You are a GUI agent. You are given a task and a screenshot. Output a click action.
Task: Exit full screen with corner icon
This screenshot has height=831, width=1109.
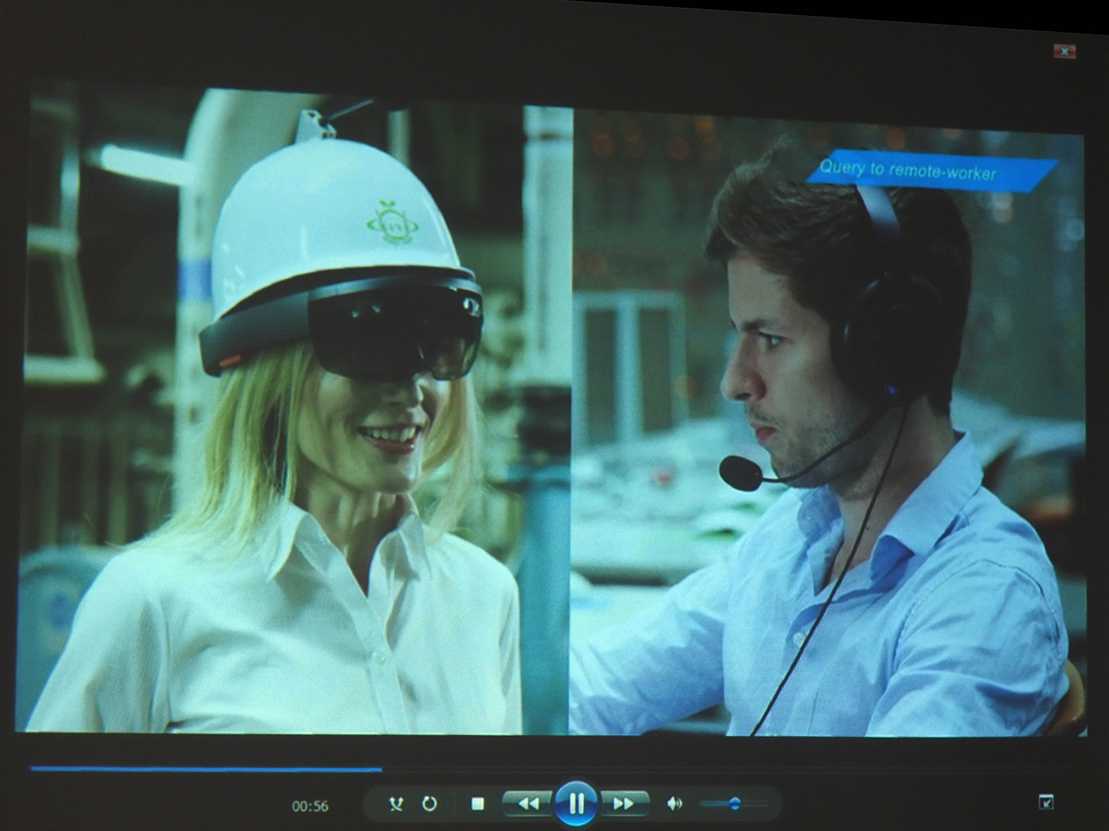1046,802
